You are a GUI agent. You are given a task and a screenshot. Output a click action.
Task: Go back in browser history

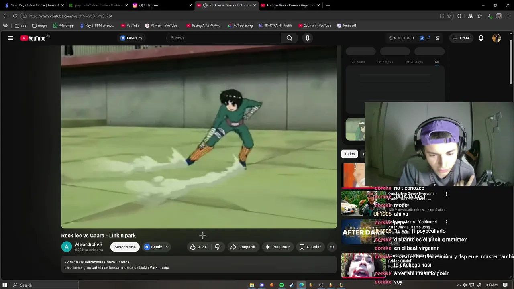tap(5, 16)
